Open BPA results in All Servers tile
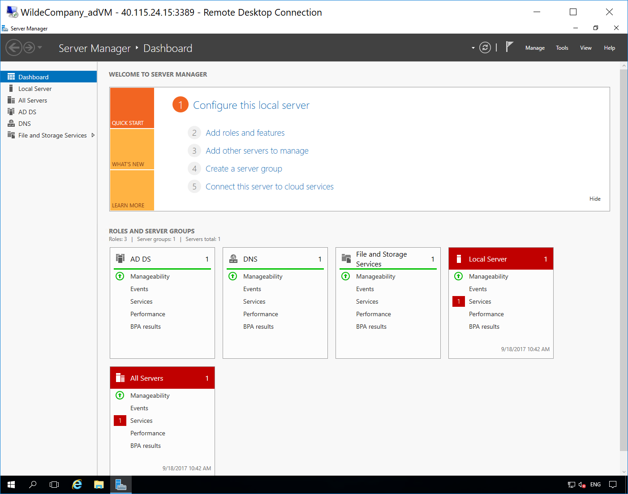Screen dimensions: 628x494 pos(146,446)
